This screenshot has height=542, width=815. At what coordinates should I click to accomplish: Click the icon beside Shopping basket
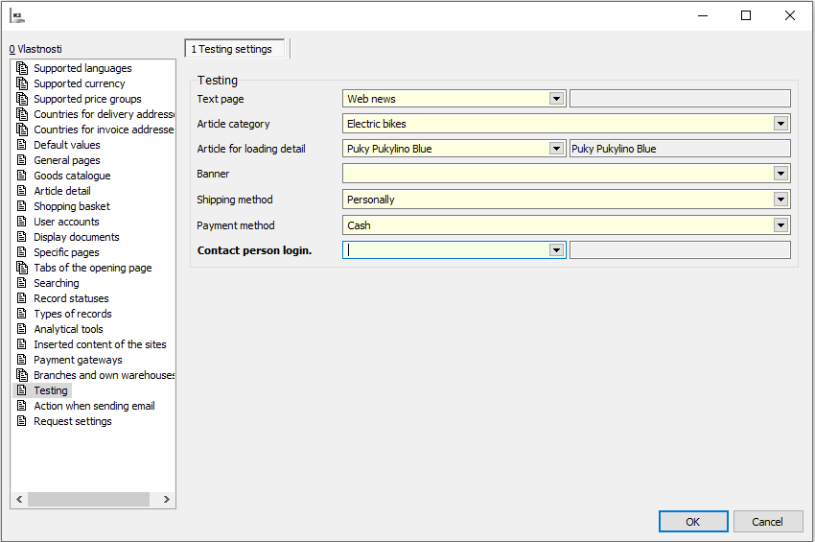[x=22, y=206]
